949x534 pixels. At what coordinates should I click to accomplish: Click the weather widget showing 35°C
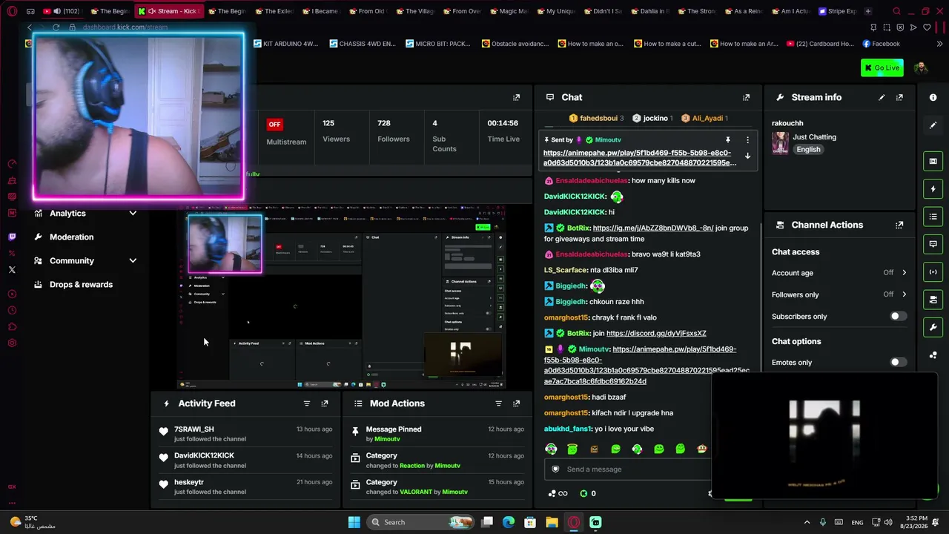[33, 522]
